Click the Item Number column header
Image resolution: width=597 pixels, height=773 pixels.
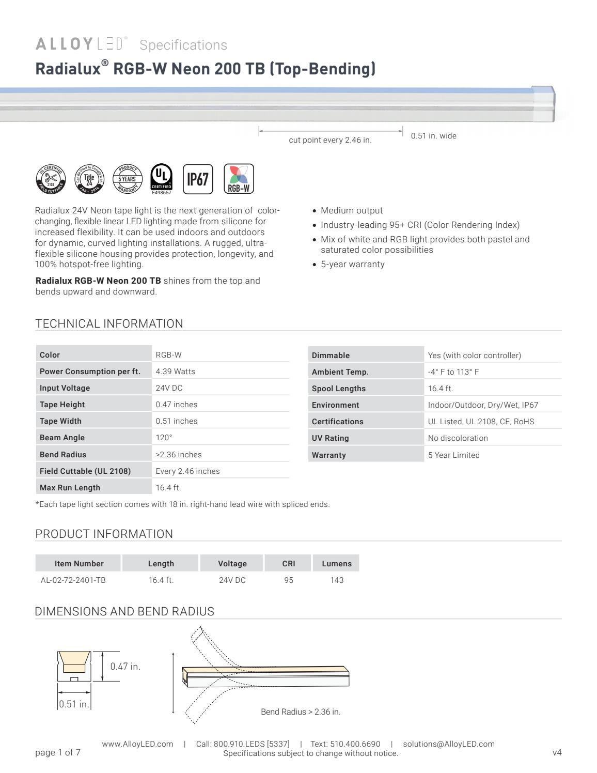[79, 564]
